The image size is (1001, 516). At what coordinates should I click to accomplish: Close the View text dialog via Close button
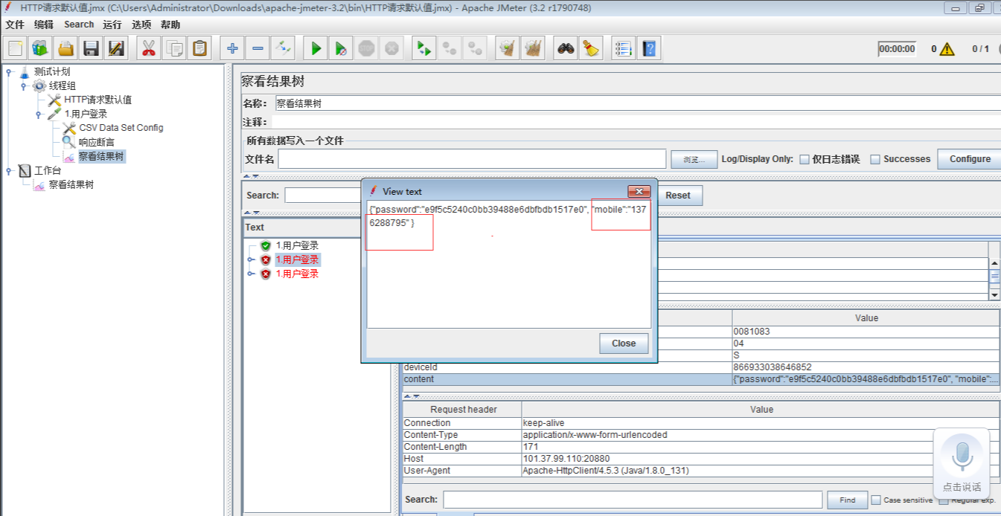623,343
